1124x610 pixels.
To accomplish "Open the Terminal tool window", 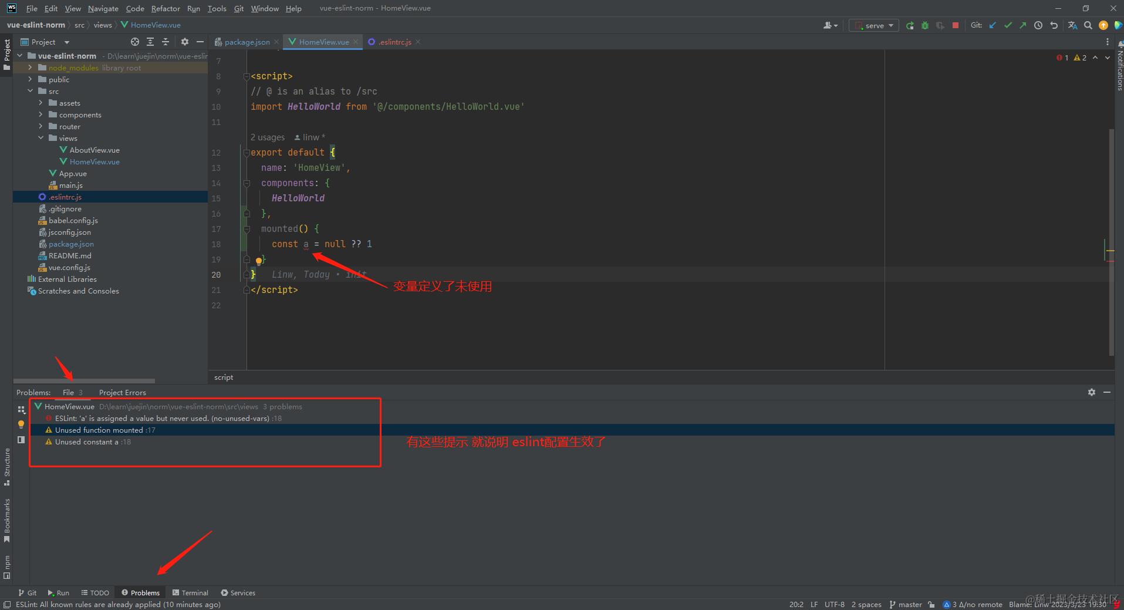I will click(190, 592).
